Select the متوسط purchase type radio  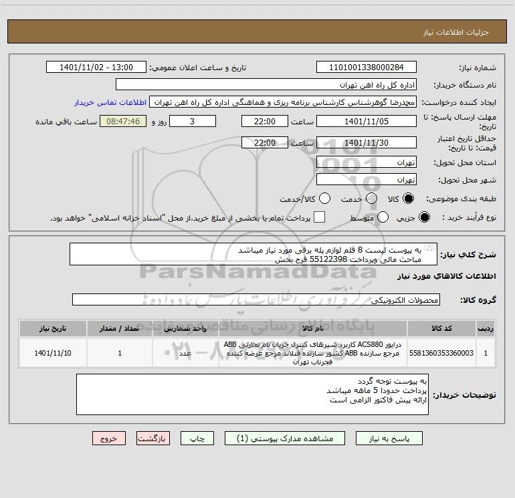coord(383,217)
